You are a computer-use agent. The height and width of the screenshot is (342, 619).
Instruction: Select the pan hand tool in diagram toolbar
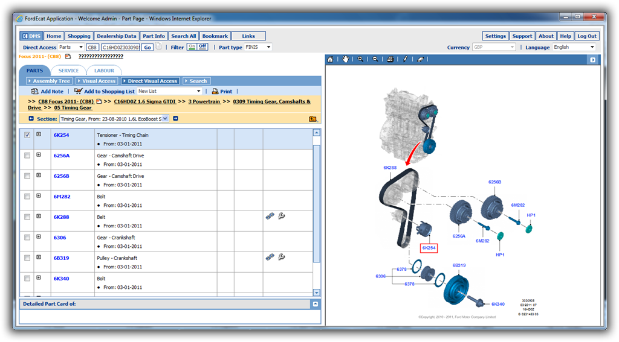pos(345,59)
